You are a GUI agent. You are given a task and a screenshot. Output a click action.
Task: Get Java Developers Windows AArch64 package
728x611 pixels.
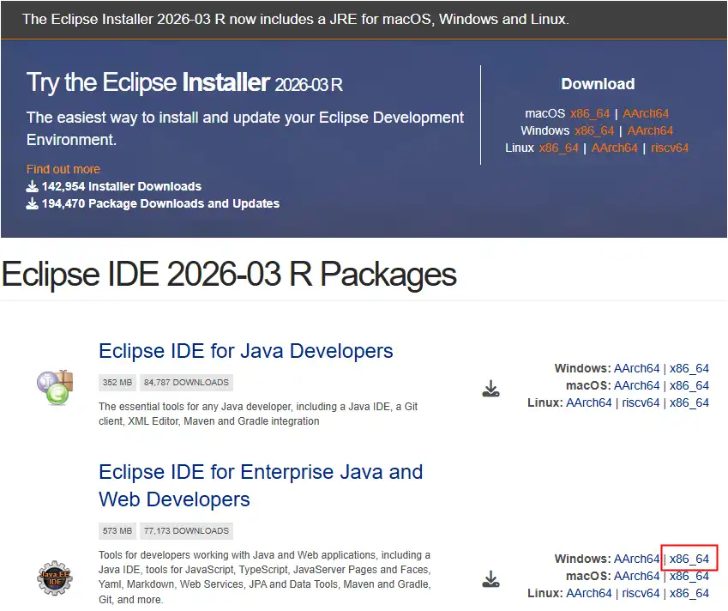[636, 368]
